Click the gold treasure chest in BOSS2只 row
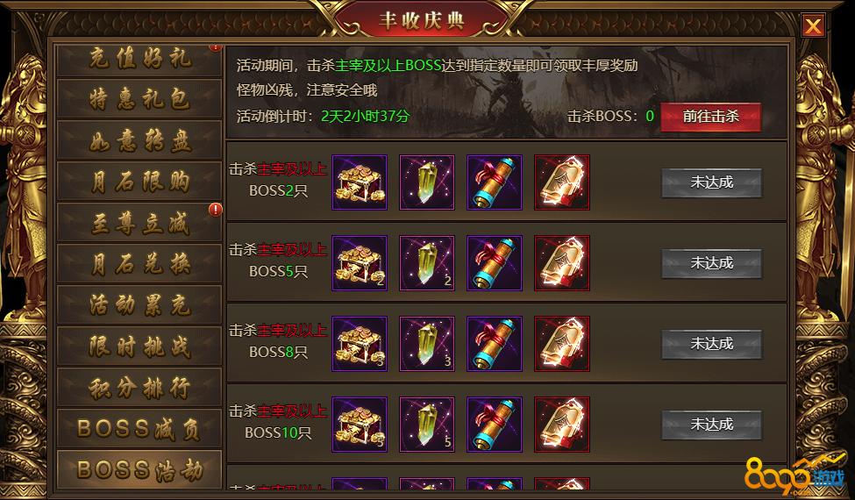 [360, 182]
